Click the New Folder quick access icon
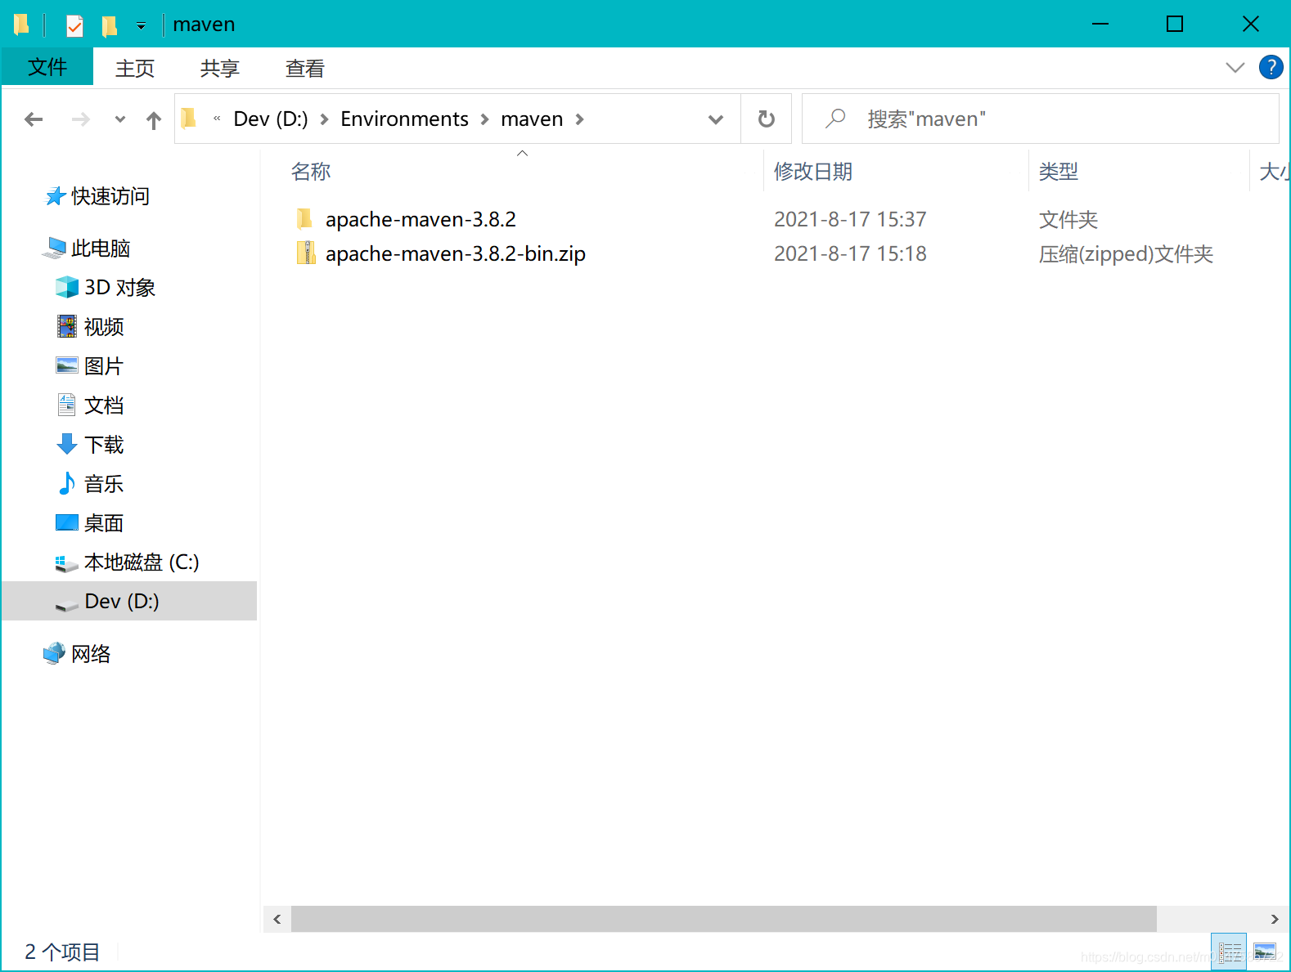1291x972 pixels. 109,25
